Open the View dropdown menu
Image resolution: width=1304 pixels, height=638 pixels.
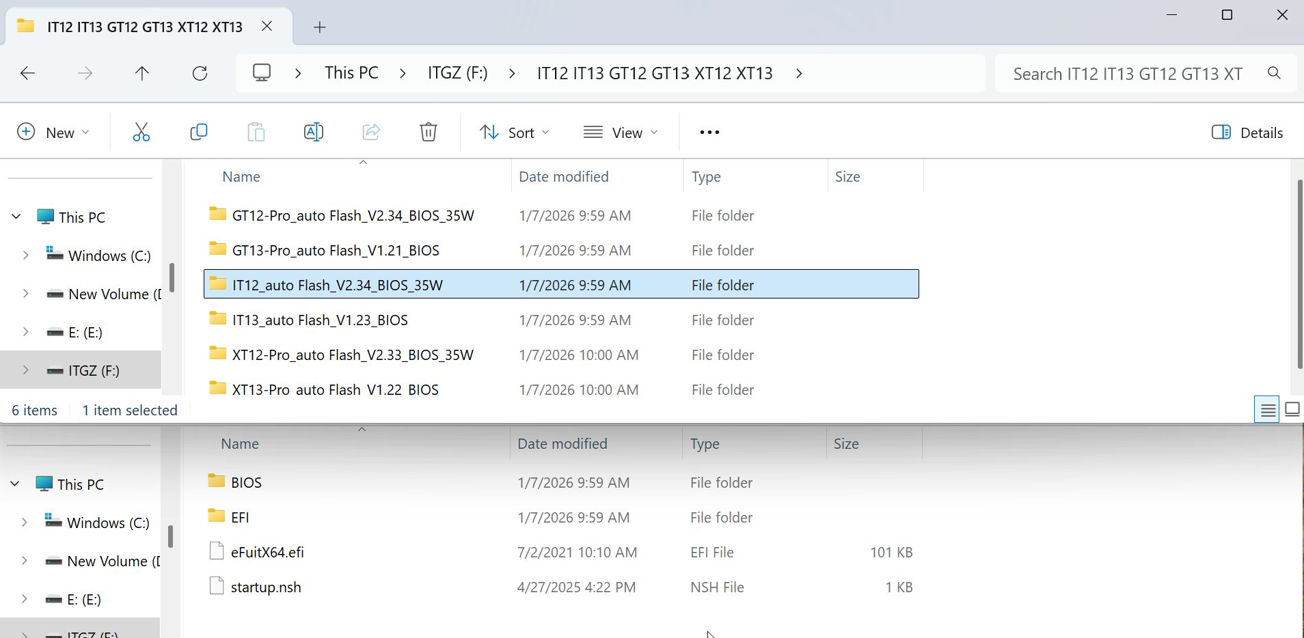(x=621, y=133)
